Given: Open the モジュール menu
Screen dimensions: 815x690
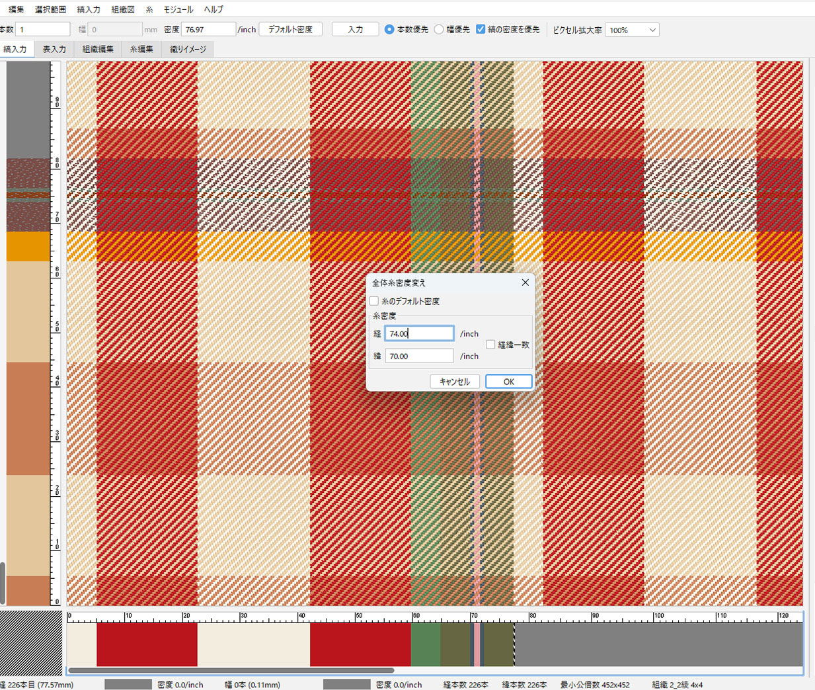Looking at the screenshot, I should click(178, 9).
